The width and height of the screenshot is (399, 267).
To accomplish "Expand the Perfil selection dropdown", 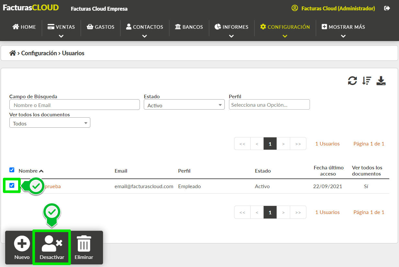I will pos(269,105).
